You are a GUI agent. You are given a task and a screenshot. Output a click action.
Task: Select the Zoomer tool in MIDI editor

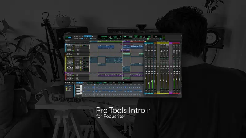tap(75, 83)
